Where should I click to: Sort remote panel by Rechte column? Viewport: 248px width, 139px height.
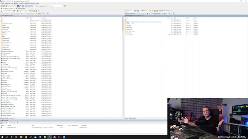coord(188,18)
